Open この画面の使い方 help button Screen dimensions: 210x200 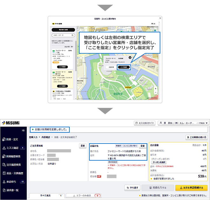tap(196, 137)
